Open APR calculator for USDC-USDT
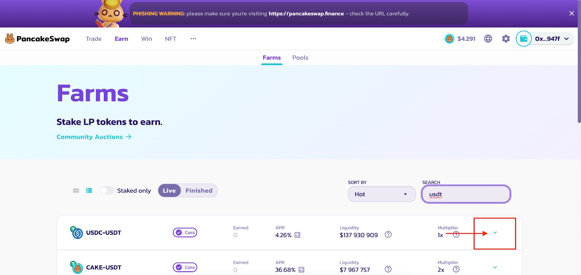 click(x=297, y=235)
